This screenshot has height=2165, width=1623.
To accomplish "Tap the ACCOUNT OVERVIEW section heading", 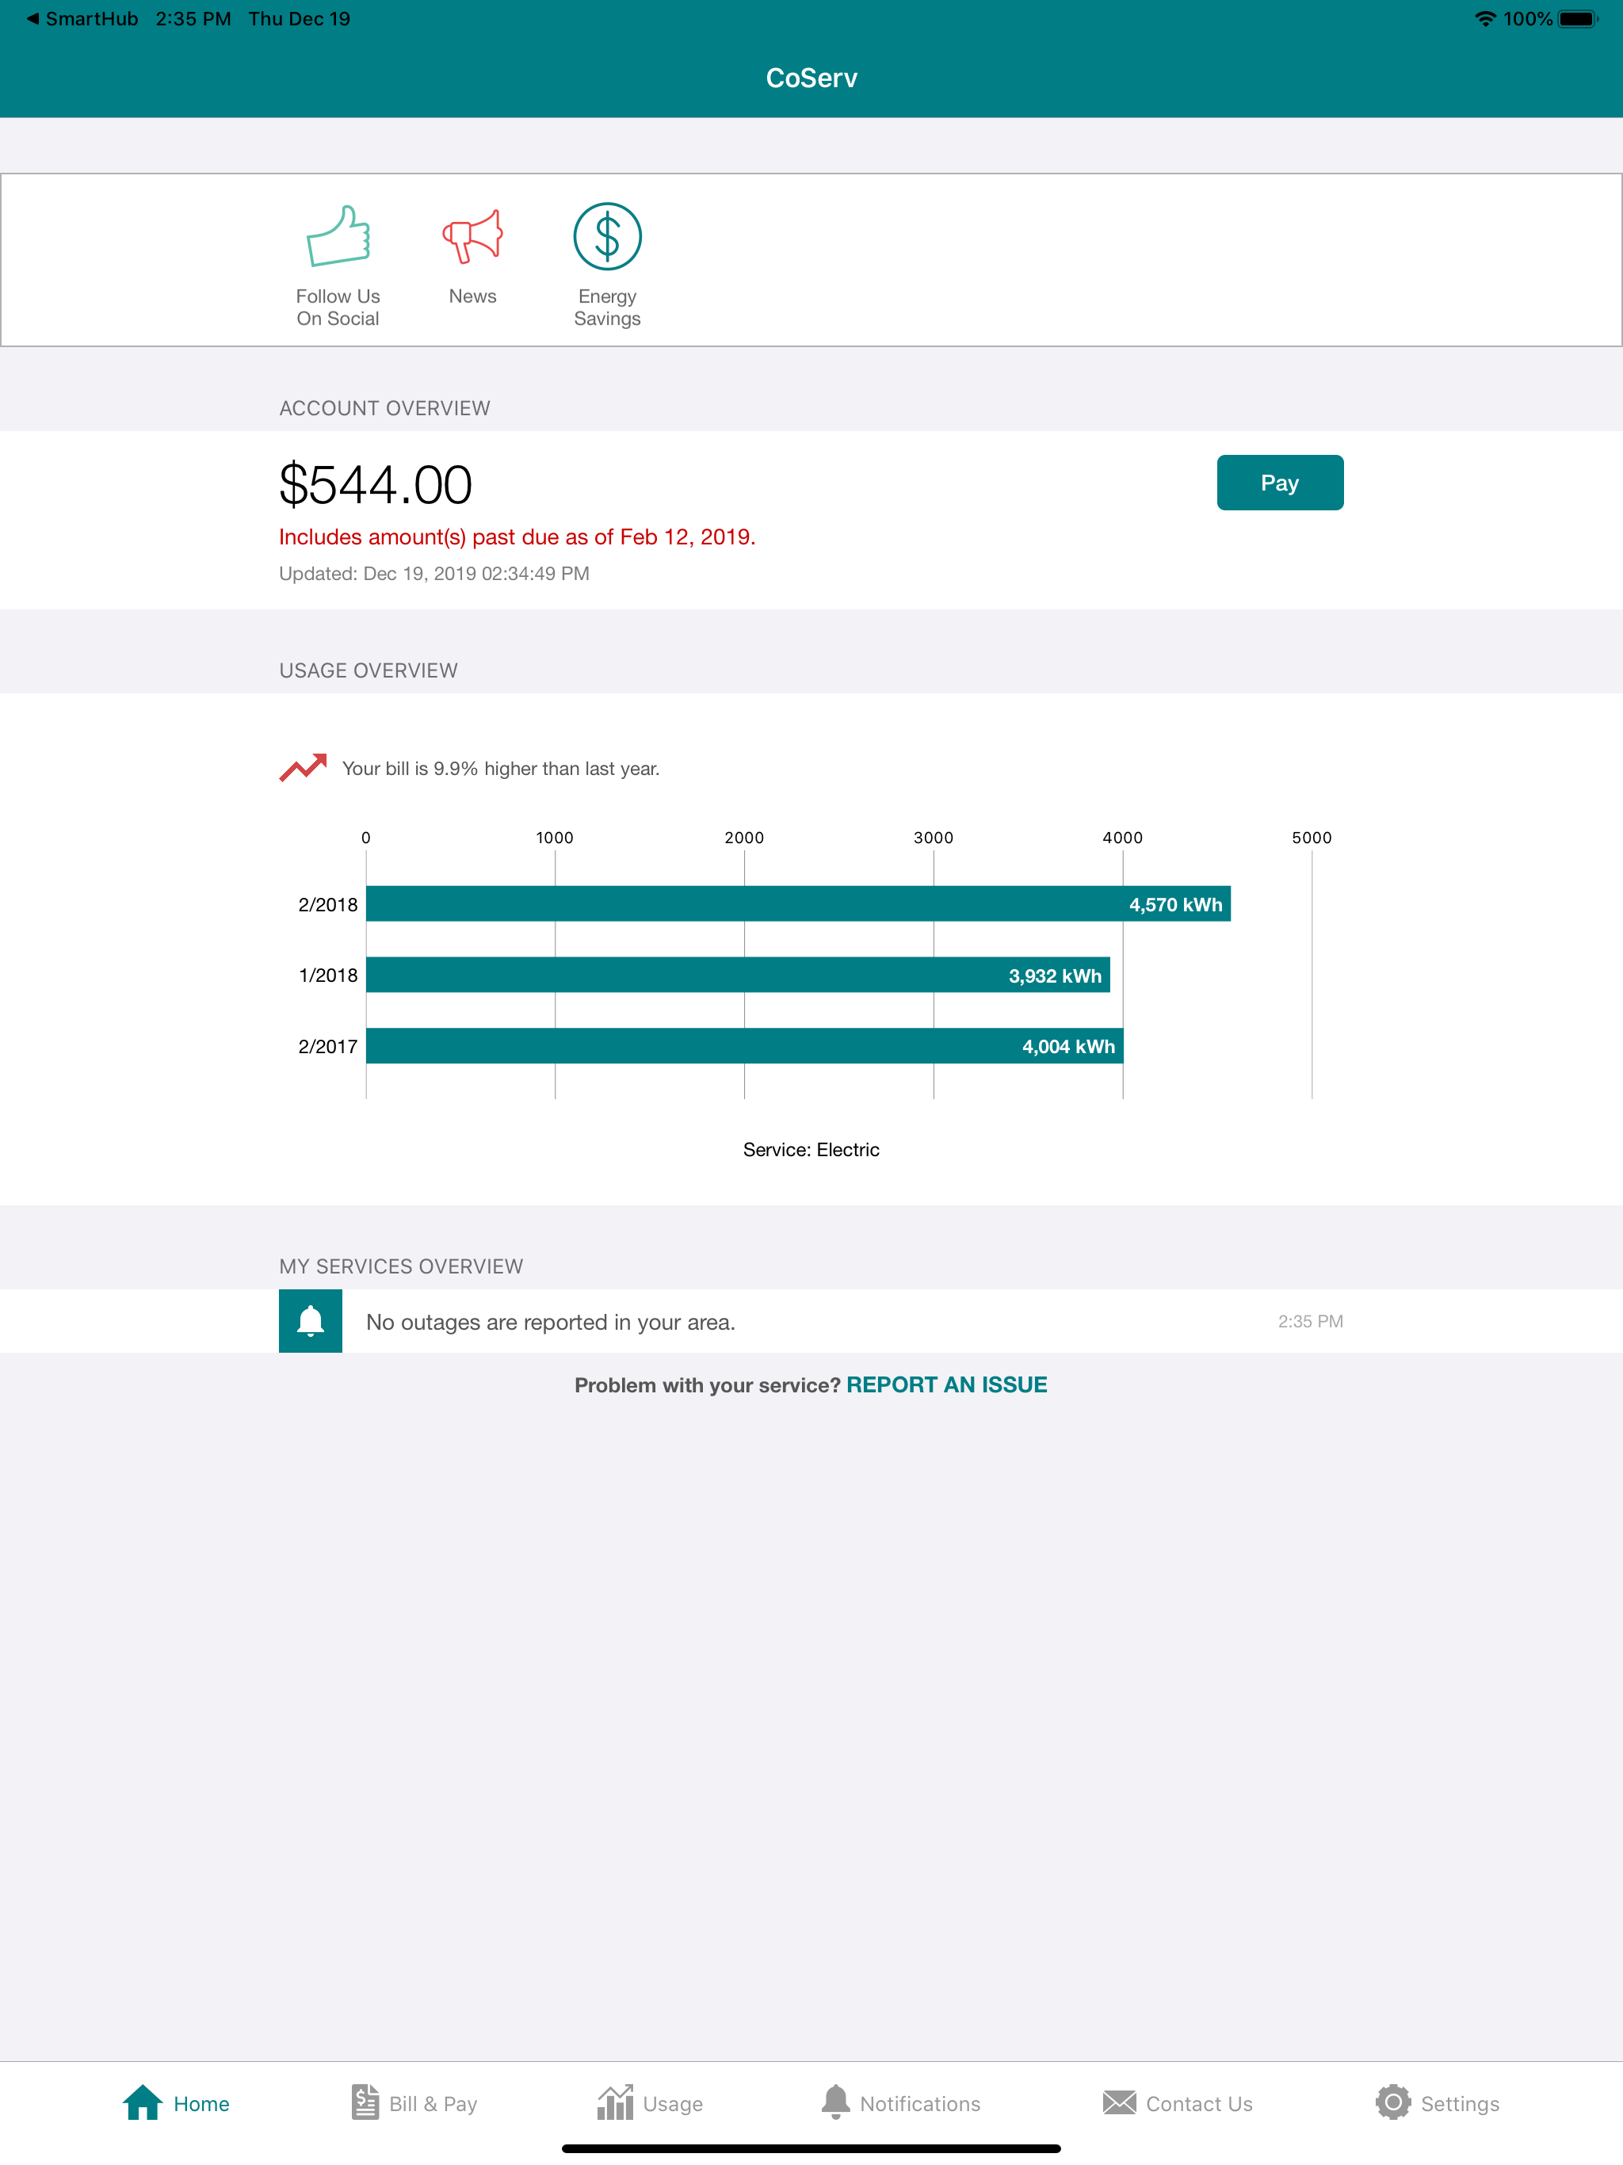I will (384, 408).
